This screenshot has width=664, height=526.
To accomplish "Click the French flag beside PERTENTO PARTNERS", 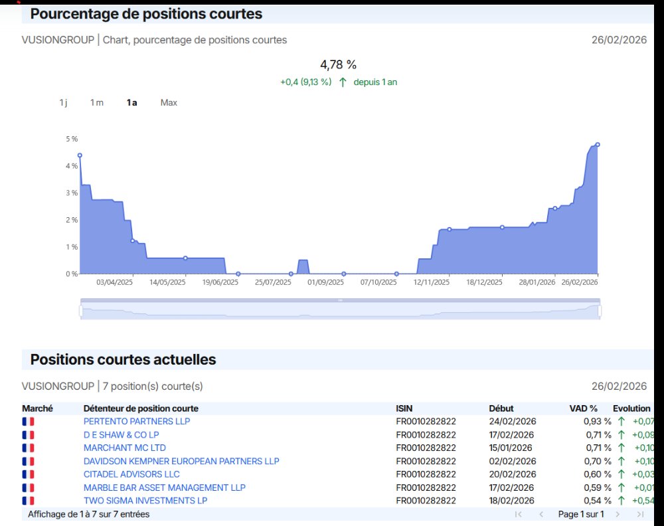I will click(x=28, y=422).
